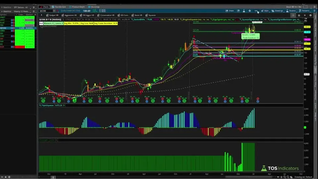The image size is (318, 179).
Task: Click the QCOM 20 Y W chart title label
Action: (x=50, y=20)
